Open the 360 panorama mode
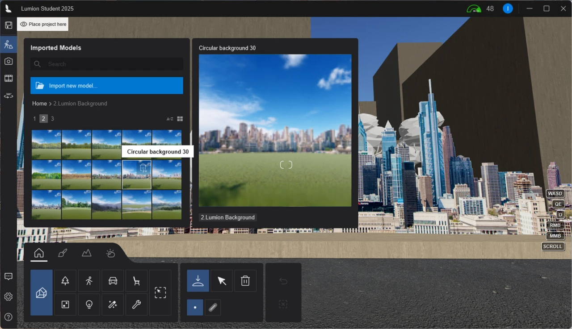The image size is (572, 329). [8, 95]
